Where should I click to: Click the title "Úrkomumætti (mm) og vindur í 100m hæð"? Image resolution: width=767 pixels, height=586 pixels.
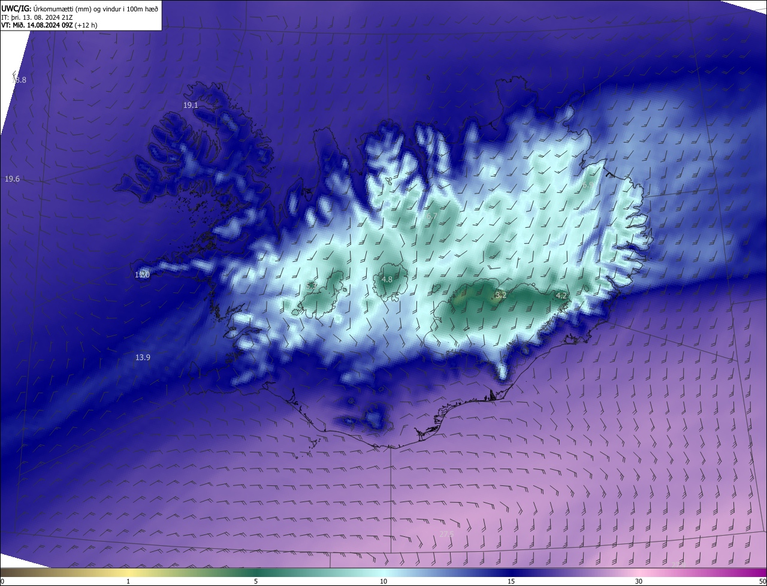click(x=96, y=9)
